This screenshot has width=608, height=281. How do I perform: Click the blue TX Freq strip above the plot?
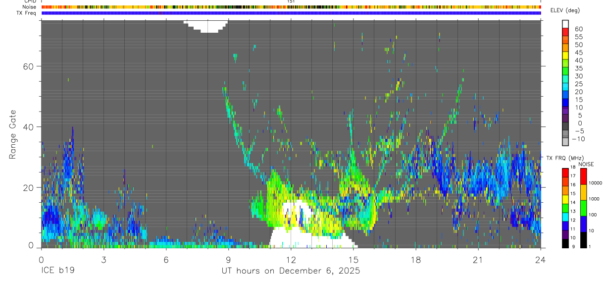(291, 13)
